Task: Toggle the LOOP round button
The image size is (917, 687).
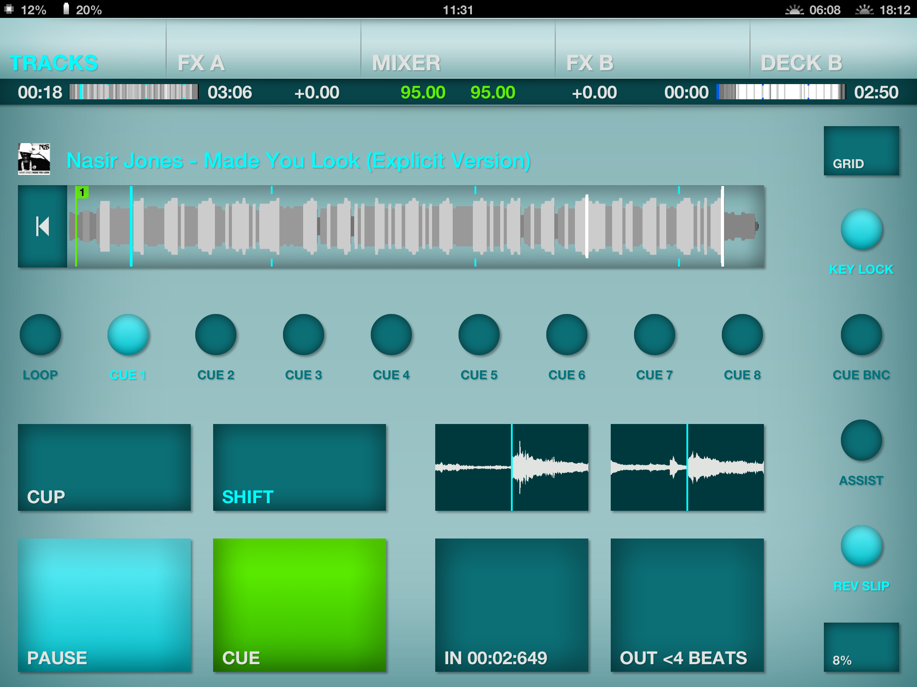Action: (x=40, y=335)
